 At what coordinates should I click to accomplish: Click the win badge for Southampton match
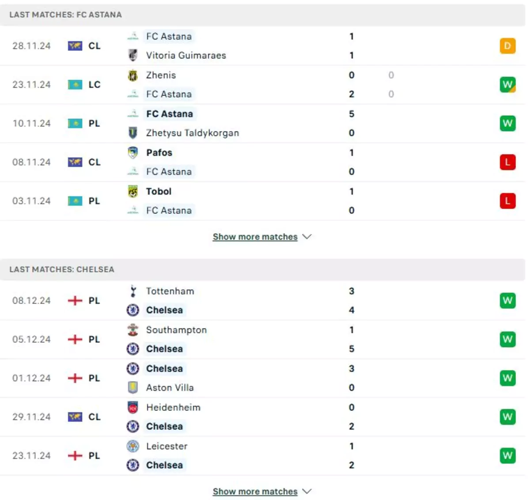pos(507,339)
